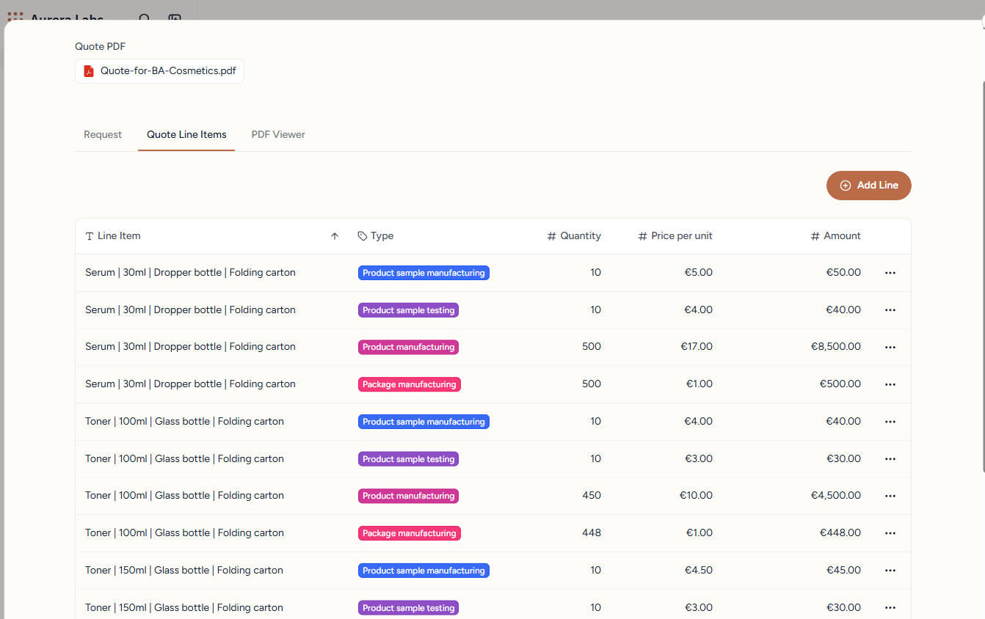Open row menu for Toner 100ml €30.00 line

point(890,459)
